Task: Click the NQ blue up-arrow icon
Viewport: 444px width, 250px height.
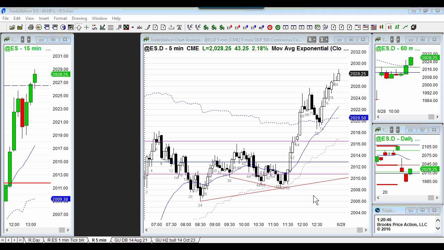Action: (x=262, y=27)
